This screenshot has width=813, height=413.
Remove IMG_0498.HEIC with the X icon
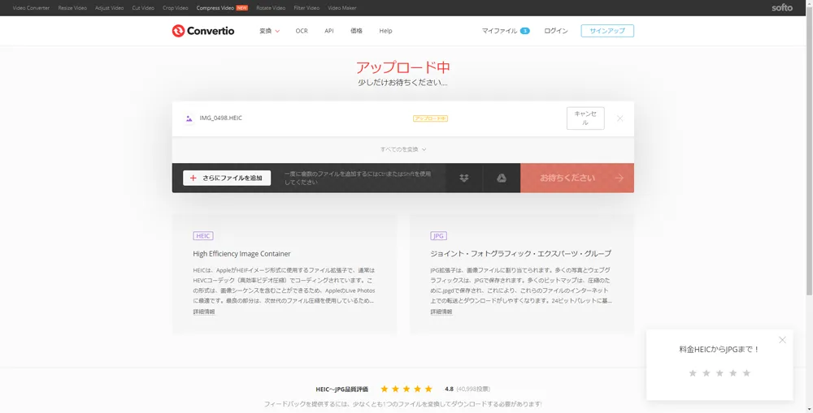[x=620, y=118]
